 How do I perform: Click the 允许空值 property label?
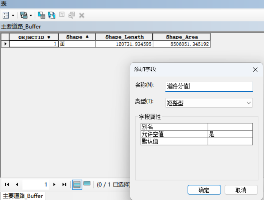pyautogui.click(x=174, y=134)
